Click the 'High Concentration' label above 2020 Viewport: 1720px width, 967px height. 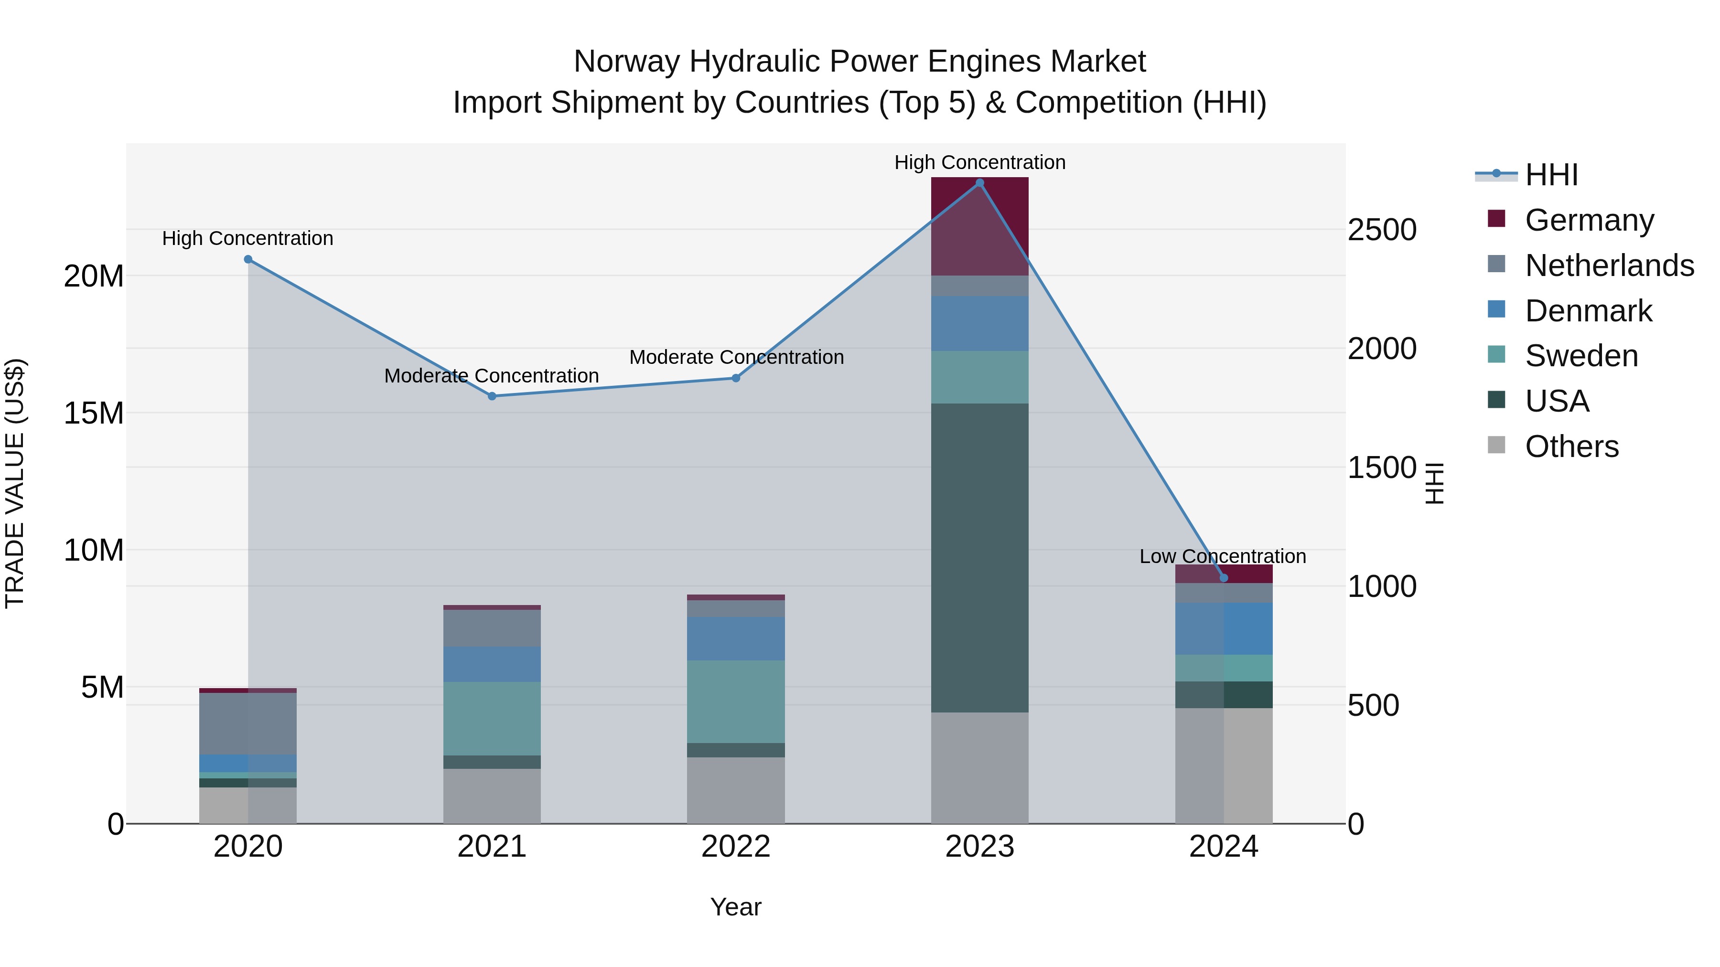247,238
